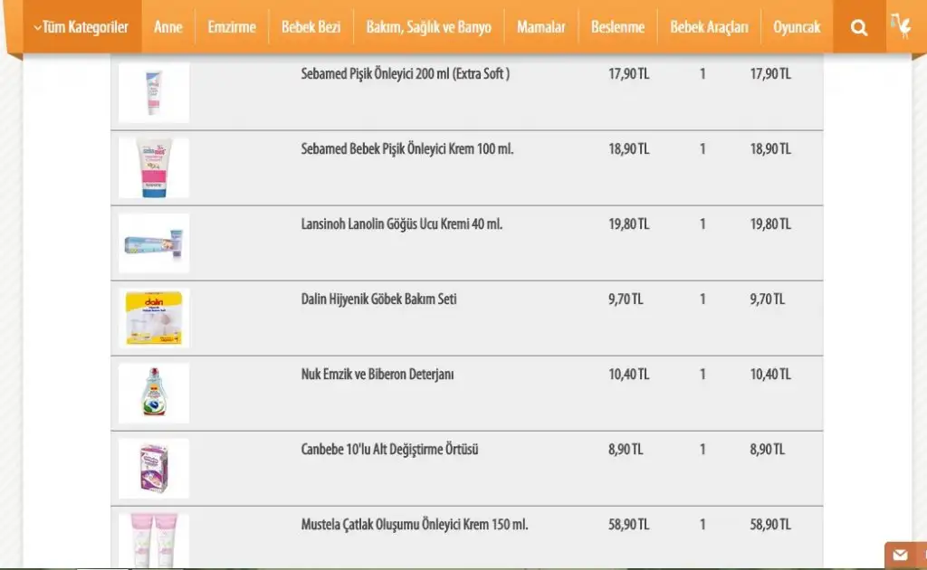Select the Bebek Araçları category
The height and width of the screenshot is (570, 927).
pyautogui.click(x=709, y=27)
